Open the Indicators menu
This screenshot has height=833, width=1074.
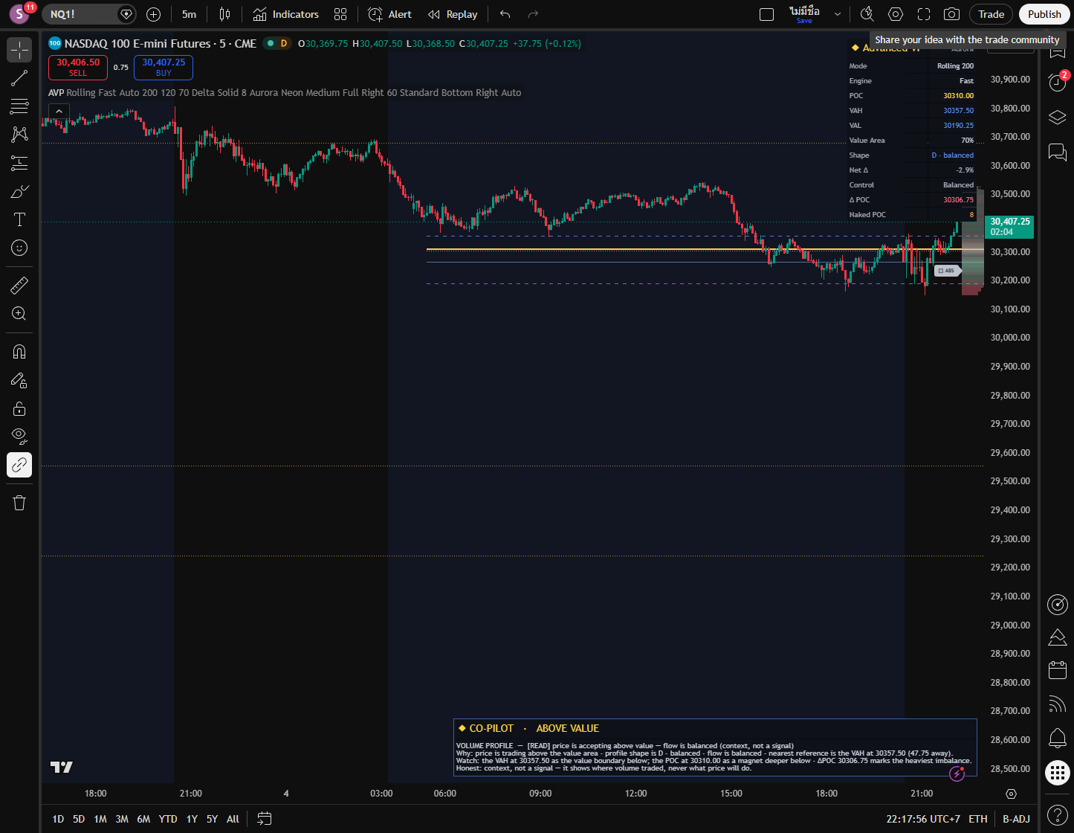(285, 14)
